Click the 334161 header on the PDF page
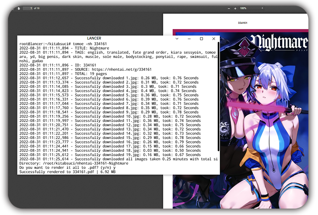The height and width of the screenshot is (215, 318). click(x=242, y=23)
